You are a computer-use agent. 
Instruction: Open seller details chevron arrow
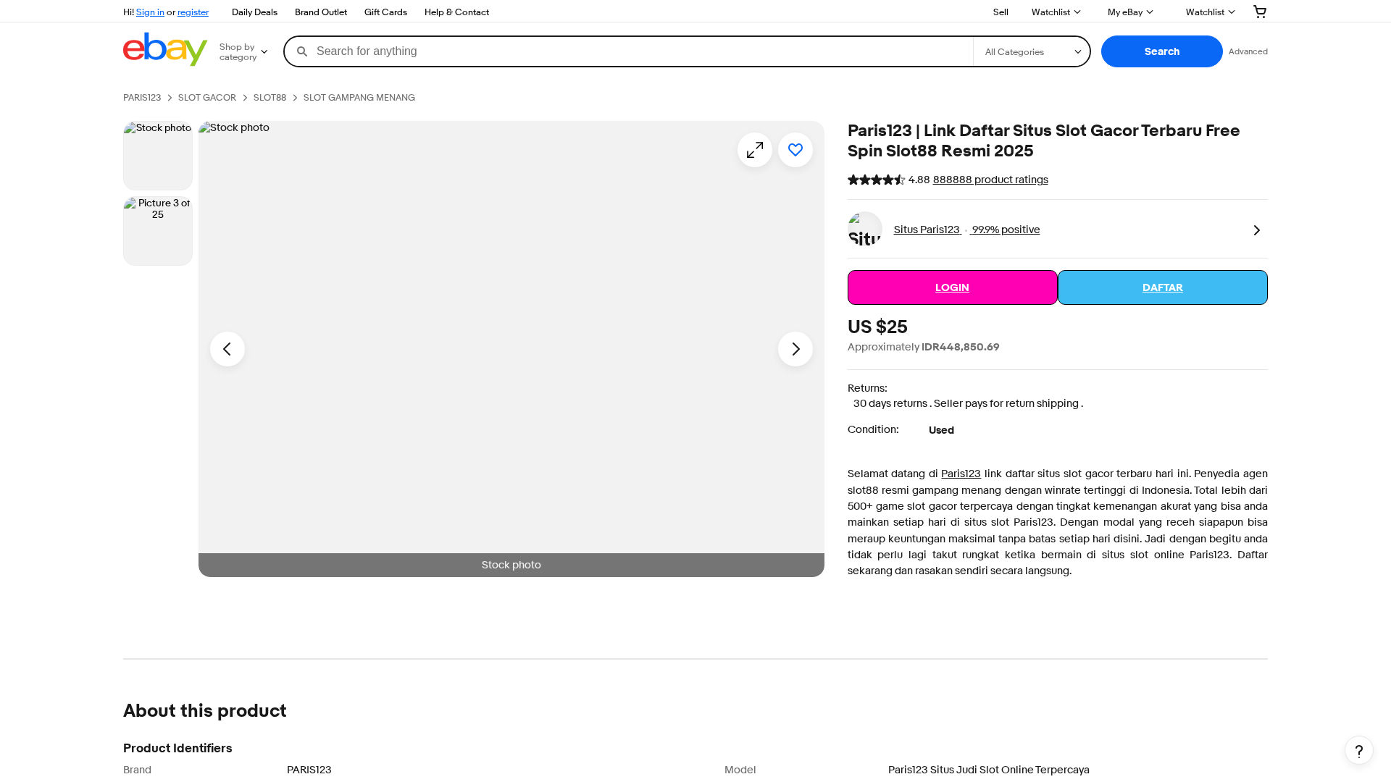click(x=1257, y=230)
